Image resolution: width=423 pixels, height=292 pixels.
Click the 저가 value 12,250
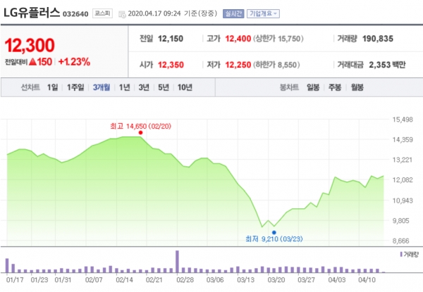click(x=238, y=65)
